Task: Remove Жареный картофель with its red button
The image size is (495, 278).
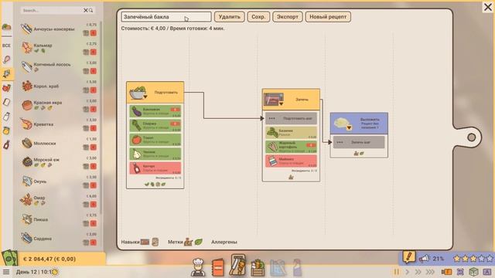Action: tap(311, 145)
